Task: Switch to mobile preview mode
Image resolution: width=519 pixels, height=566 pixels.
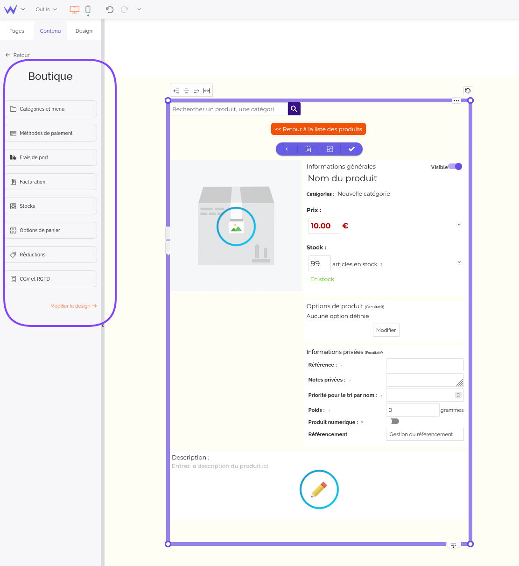Action: (88, 9)
